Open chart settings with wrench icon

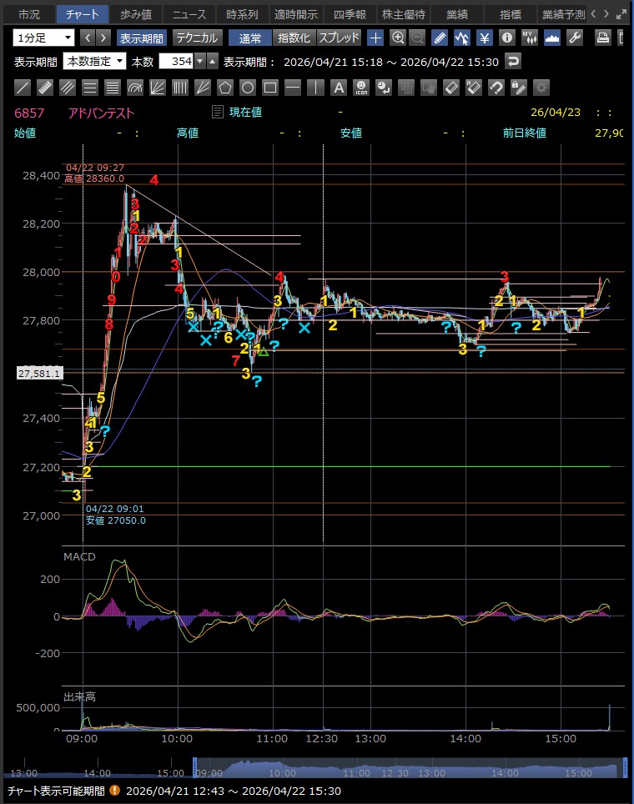tap(574, 38)
